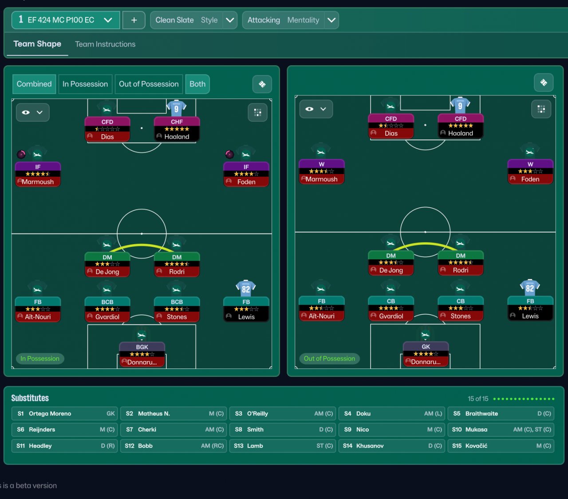This screenshot has height=499, width=568.
Task: Select substitute S4 Doku
Action: [x=392, y=414]
